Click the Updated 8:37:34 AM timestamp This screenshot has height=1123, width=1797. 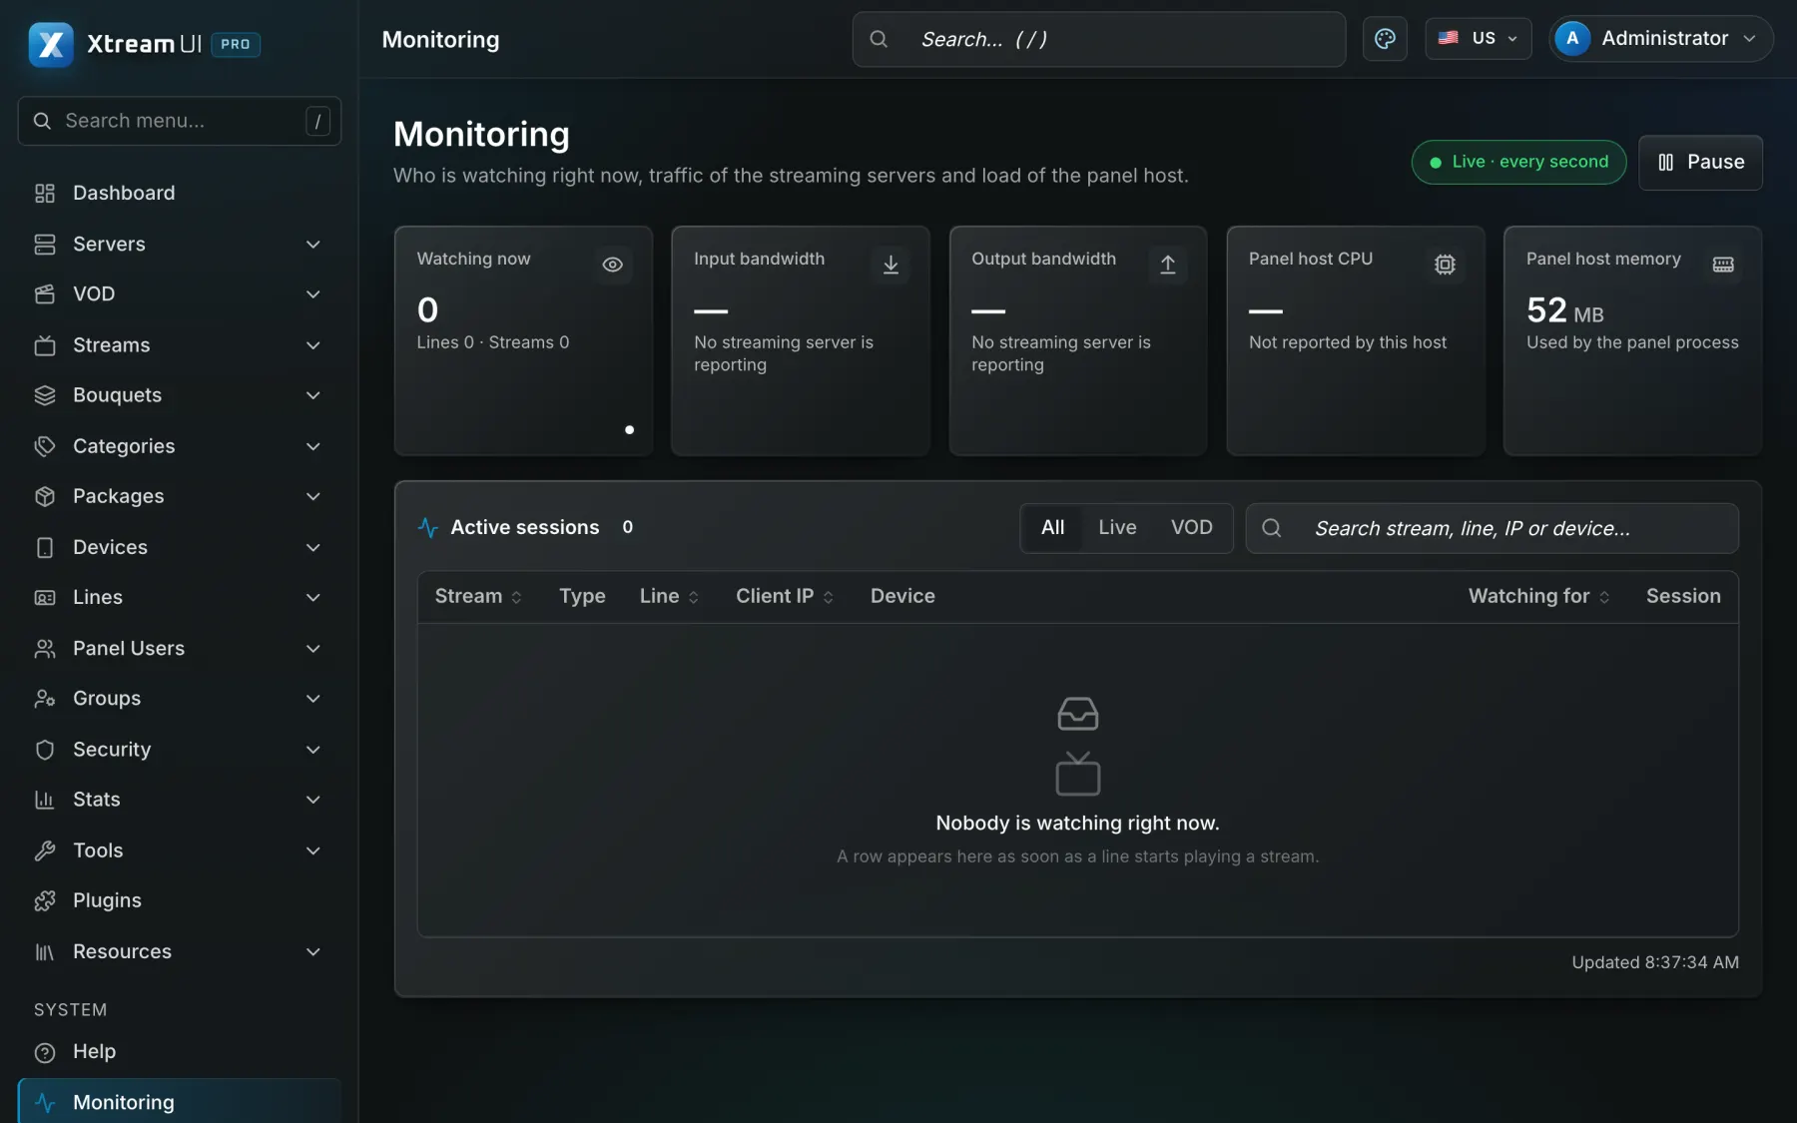click(x=1654, y=962)
